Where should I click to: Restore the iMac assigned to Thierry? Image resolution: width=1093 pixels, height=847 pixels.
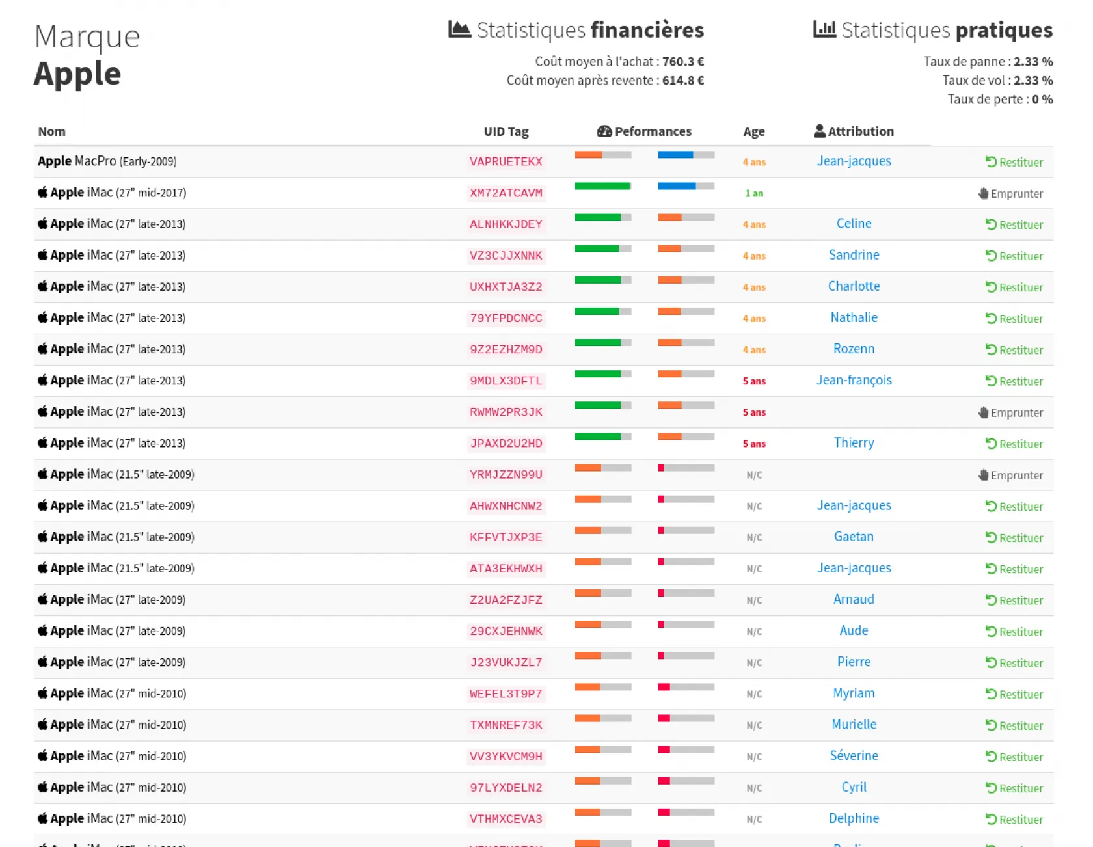click(x=1014, y=444)
